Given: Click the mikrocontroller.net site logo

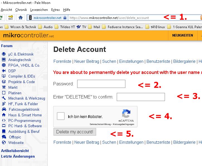Looking at the screenshot, I should coord(29,35).
